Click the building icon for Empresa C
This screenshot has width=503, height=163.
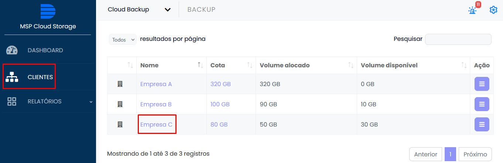pos(120,124)
